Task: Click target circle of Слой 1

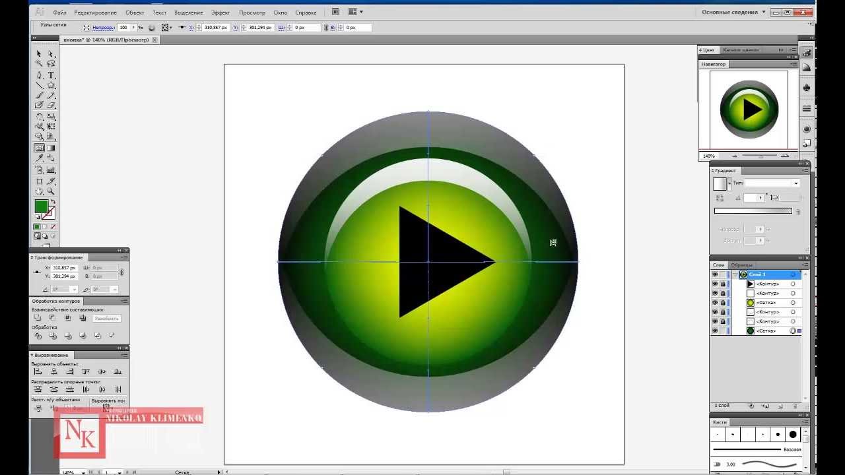Action: pos(793,274)
